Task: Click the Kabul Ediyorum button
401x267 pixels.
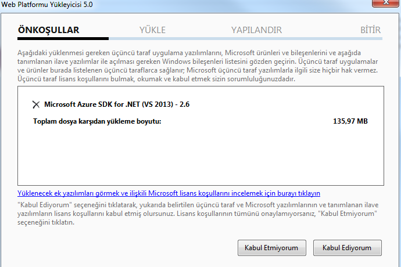Action: (348, 248)
